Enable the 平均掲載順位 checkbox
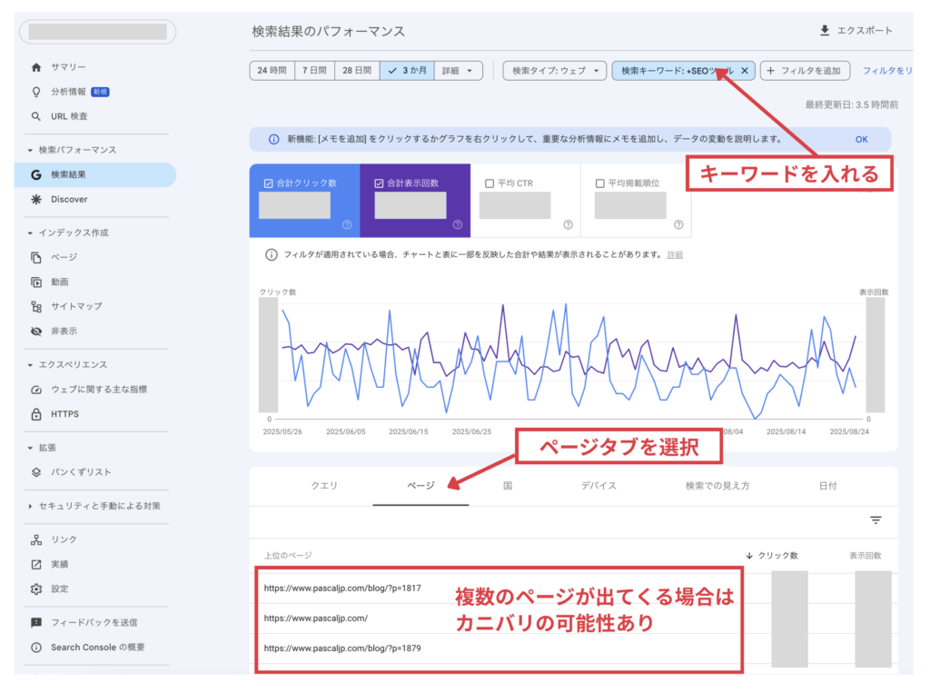Viewport: 930px width, 692px height. pos(599,183)
